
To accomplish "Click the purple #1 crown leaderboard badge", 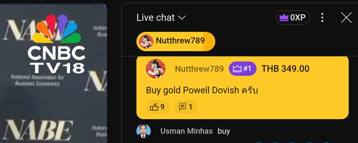I will tap(242, 68).
